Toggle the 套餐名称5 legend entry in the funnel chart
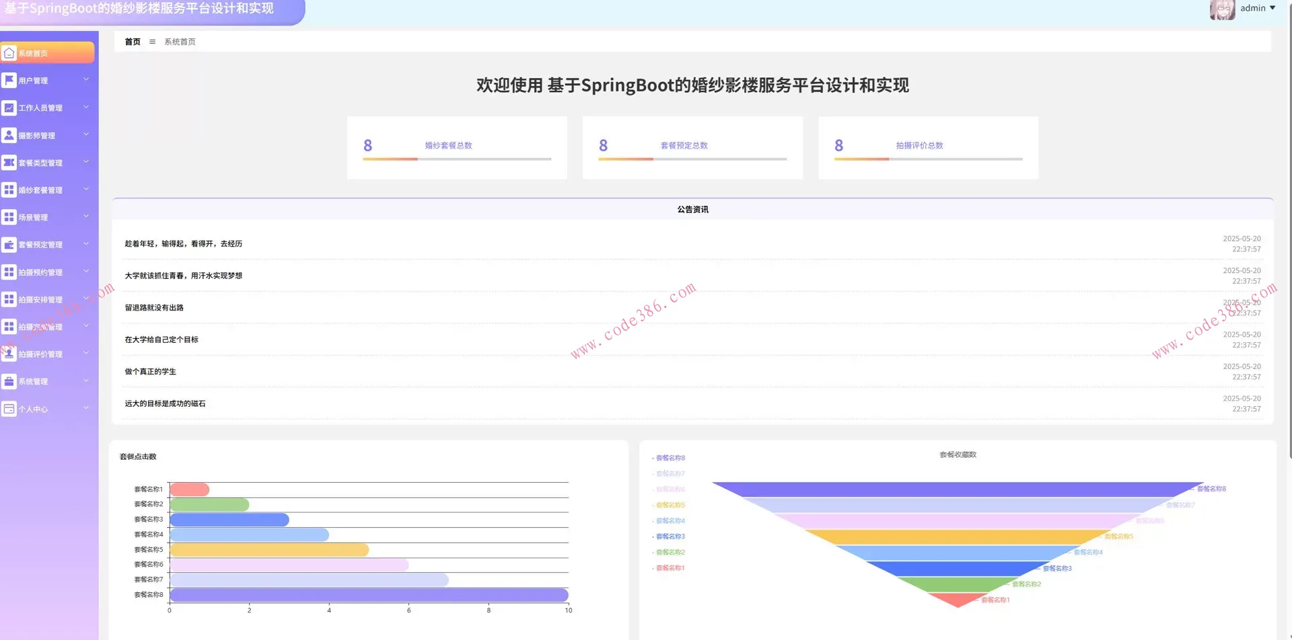 [x=669, y=505]
